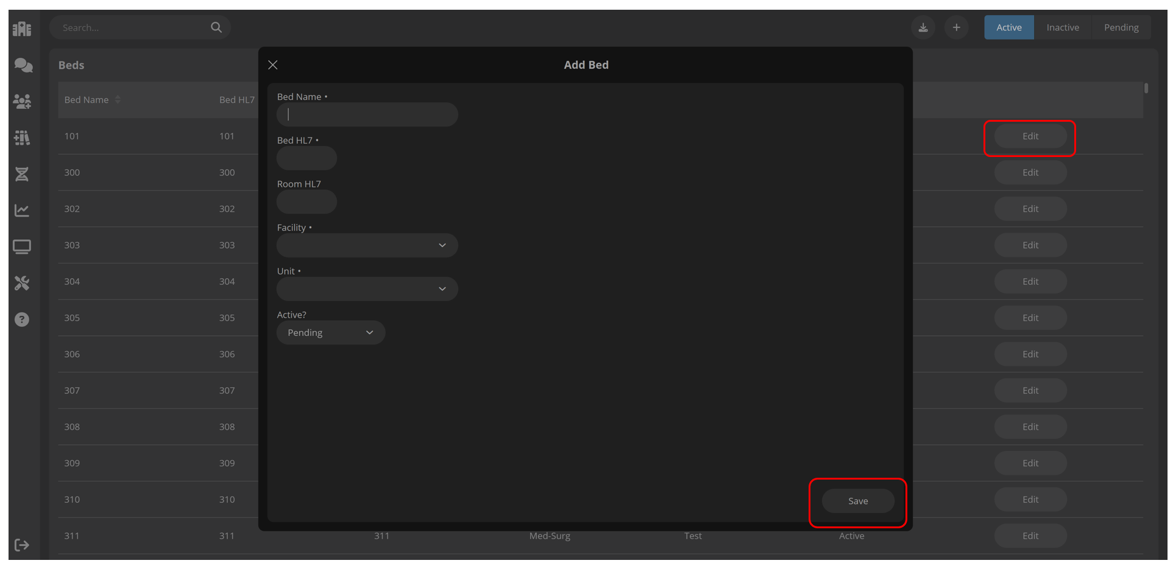Open the chat messages sidebar icon
Image resolution: width=1173 pixels, height=566 pixels.
[23, 65]
